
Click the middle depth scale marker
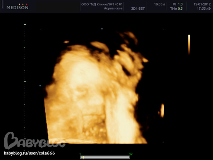(25, 82)
